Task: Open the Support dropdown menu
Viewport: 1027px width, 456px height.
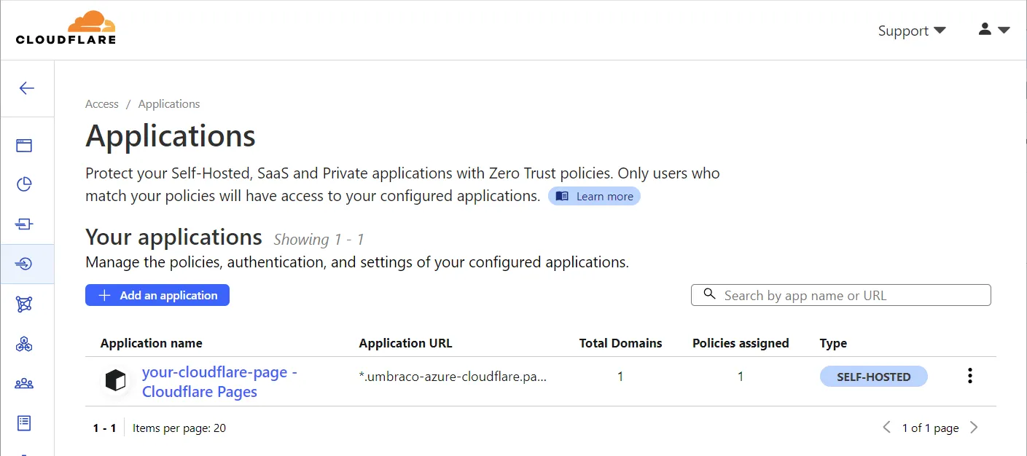Action: click(911, 31)
